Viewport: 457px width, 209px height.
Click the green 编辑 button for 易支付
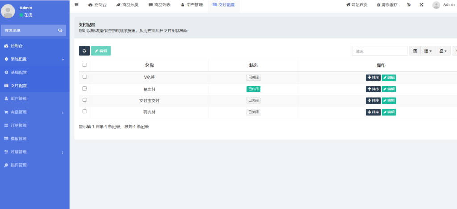389,89
